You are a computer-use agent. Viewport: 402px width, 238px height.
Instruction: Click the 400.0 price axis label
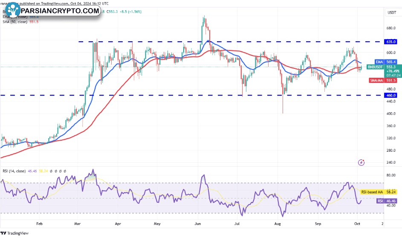coord(391,113)
